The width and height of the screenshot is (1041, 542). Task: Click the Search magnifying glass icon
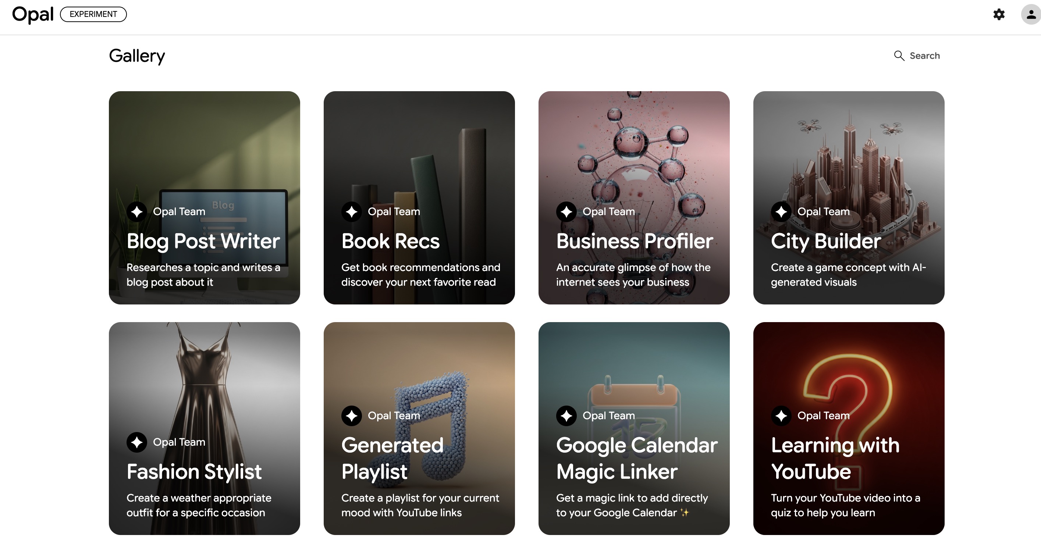899,56
